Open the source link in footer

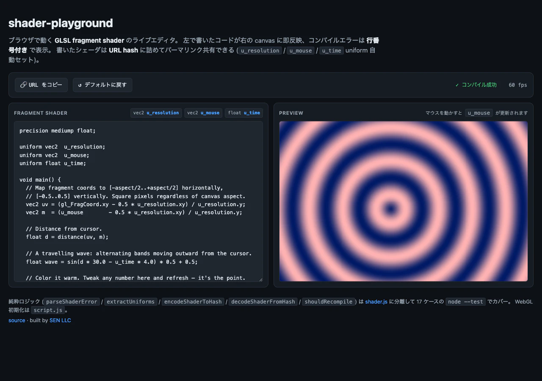(x=17, y=320)
